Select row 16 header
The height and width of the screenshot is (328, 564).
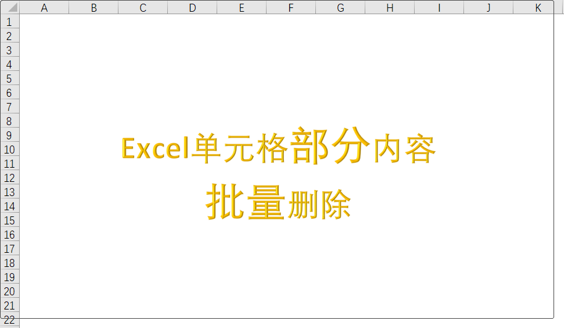[10, 234]
